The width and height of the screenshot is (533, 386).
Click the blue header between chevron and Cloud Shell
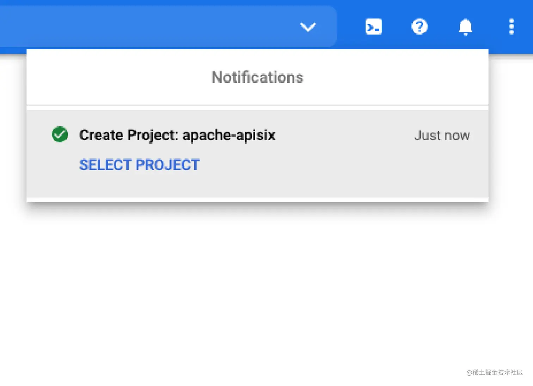(349, 27)
